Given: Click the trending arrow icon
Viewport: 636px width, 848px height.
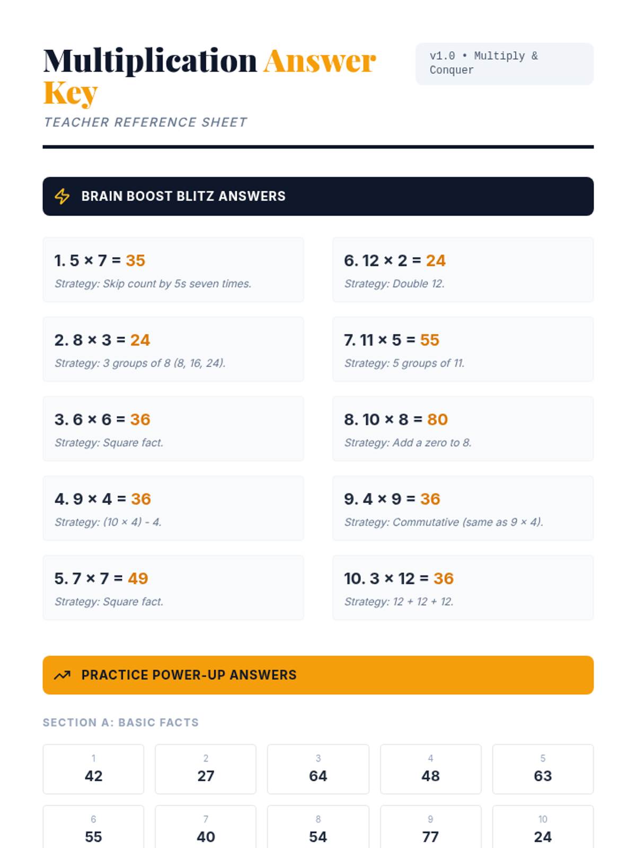Looking at the screenshot, I should click(x=62, y=675).
